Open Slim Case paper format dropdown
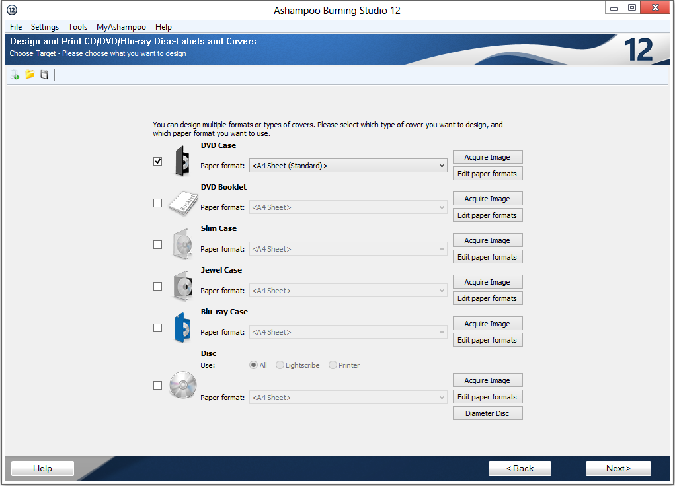675x486 pixels. pyautogui.click(x=348, y=249)
